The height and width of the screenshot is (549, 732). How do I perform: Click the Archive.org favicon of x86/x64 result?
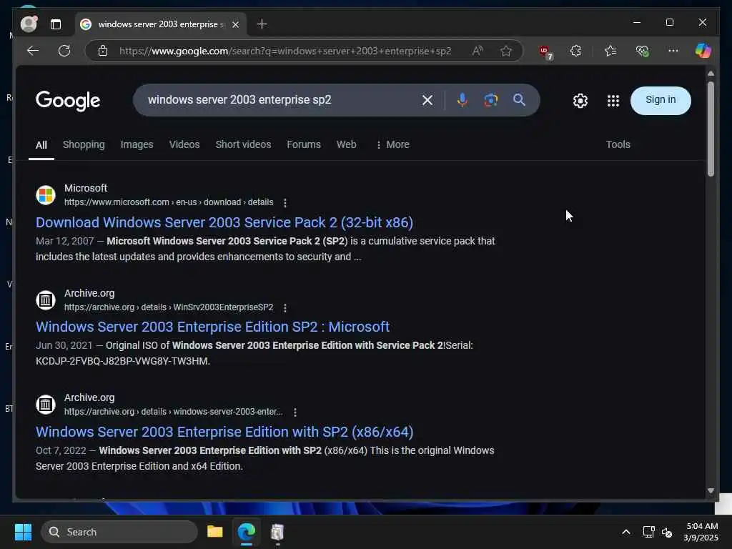pyautogui.click(x=46, y=405)
